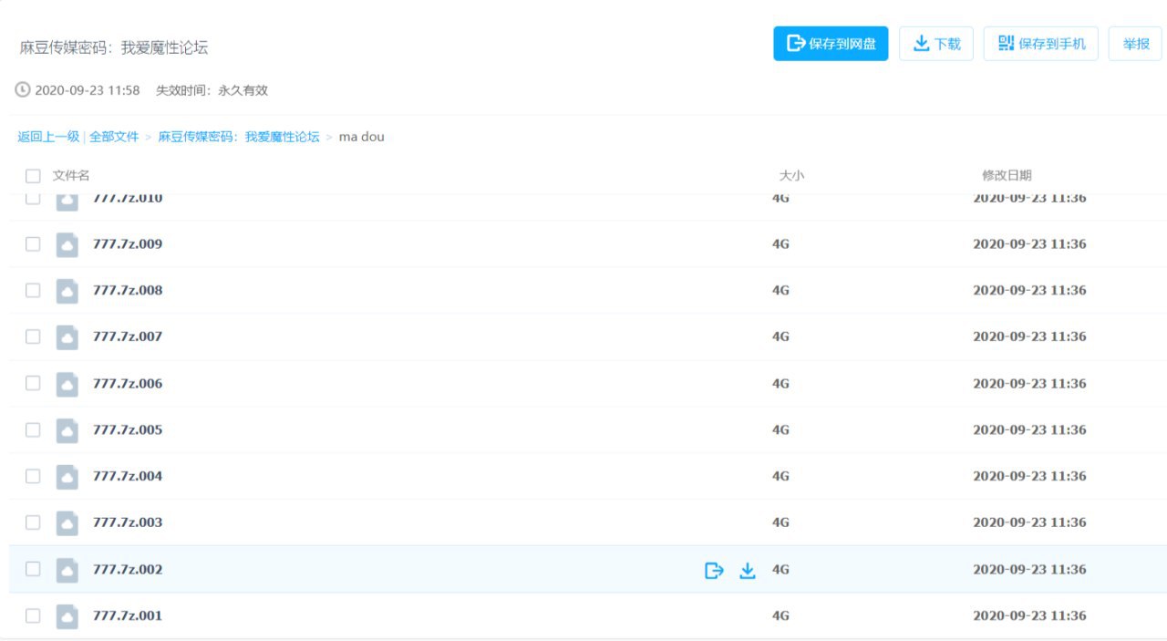Open file 777.7z.003
This screenshot has height=641, width=1167.
coord(128,523)
